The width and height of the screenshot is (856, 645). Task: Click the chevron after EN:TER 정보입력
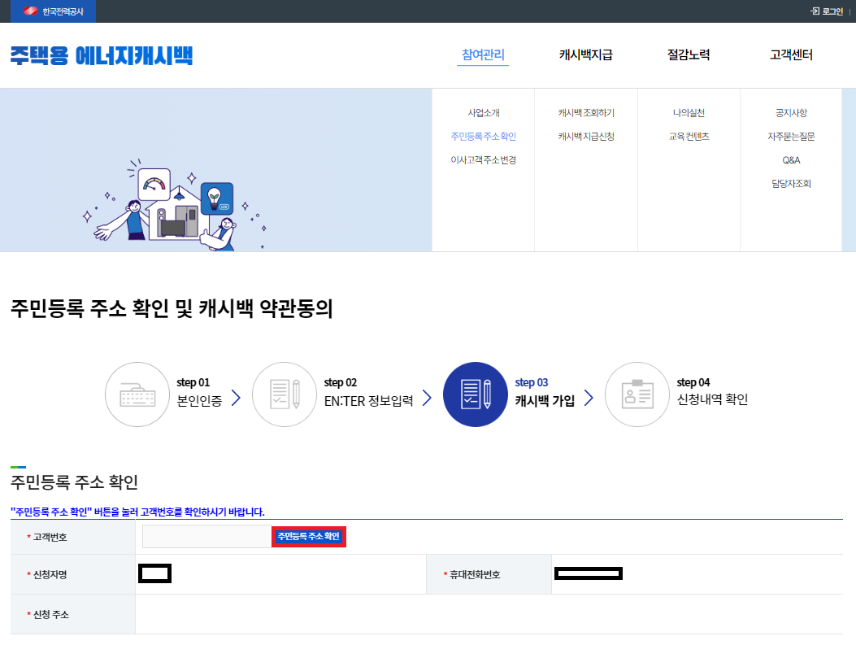coord(427,398)
